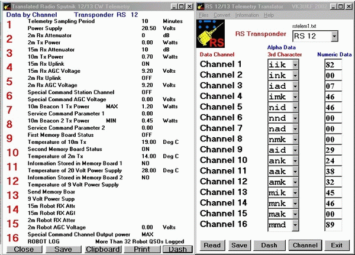Select the rstelem1.txt file name label
The width and height of the screenshot is (355, 255).
coord(304,26)
